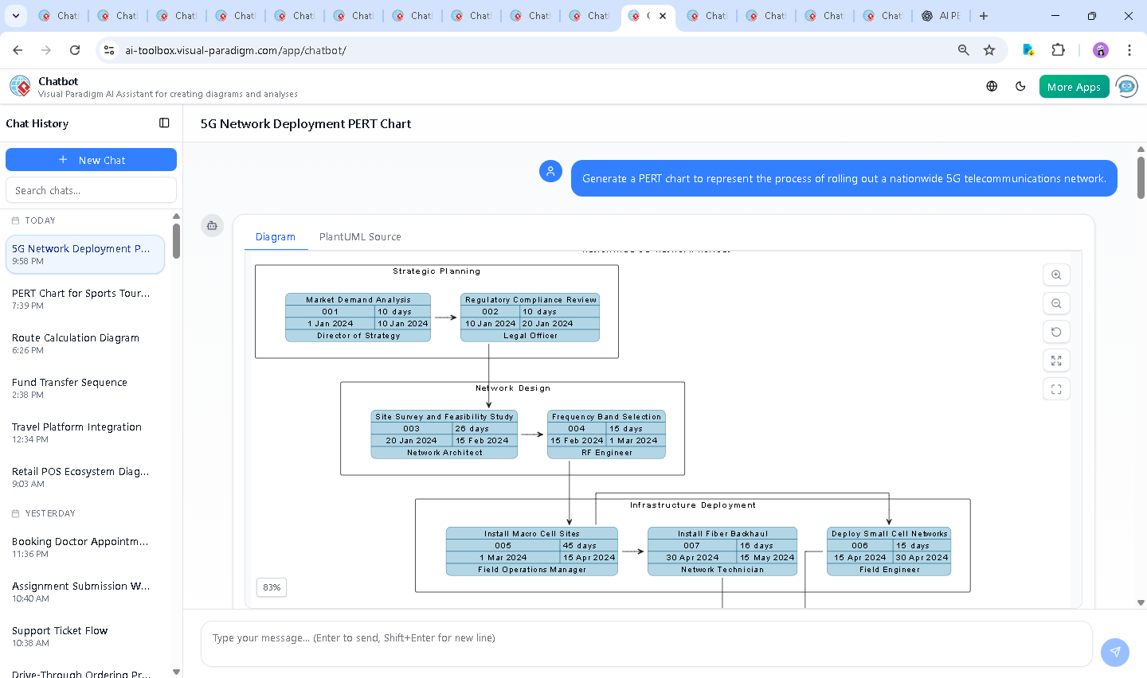The width and height of the screenshot is (1147, 678).
Task: Click the 83% zoom level indicator
Action: [x=271, y=587]
